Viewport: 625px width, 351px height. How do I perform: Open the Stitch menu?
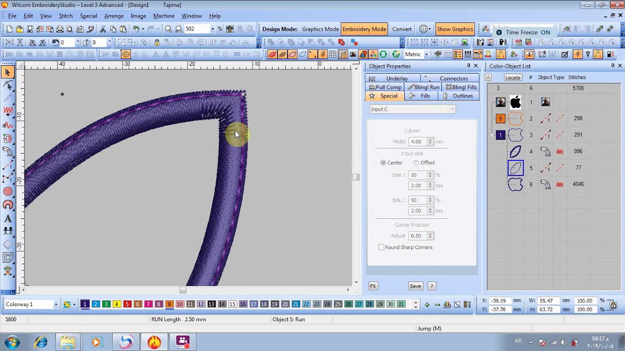click(x=65, y=16)
